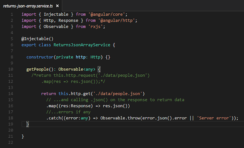Screen dimensions: 244x148
Task: Click the getPeople method name
Action: tap(37, 69)
